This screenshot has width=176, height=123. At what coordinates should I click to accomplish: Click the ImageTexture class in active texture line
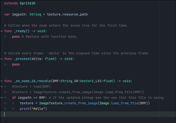(51, 103)
